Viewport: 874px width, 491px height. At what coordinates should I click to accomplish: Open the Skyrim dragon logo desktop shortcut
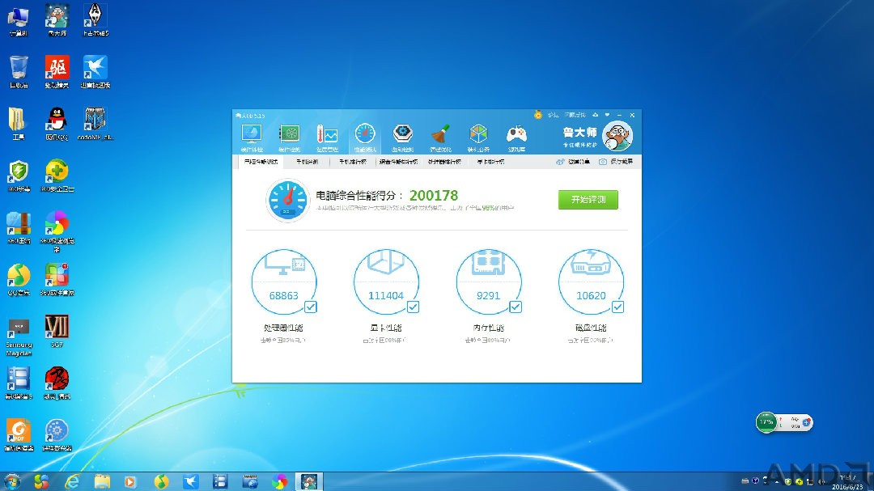point(95,22)
